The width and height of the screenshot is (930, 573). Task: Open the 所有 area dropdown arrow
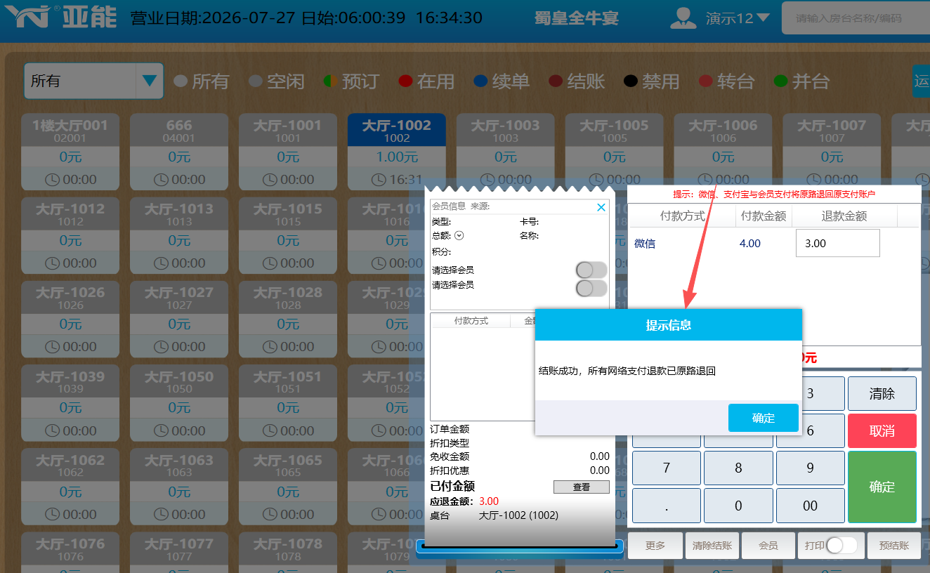pyautogui.click(x=149, y=81)
